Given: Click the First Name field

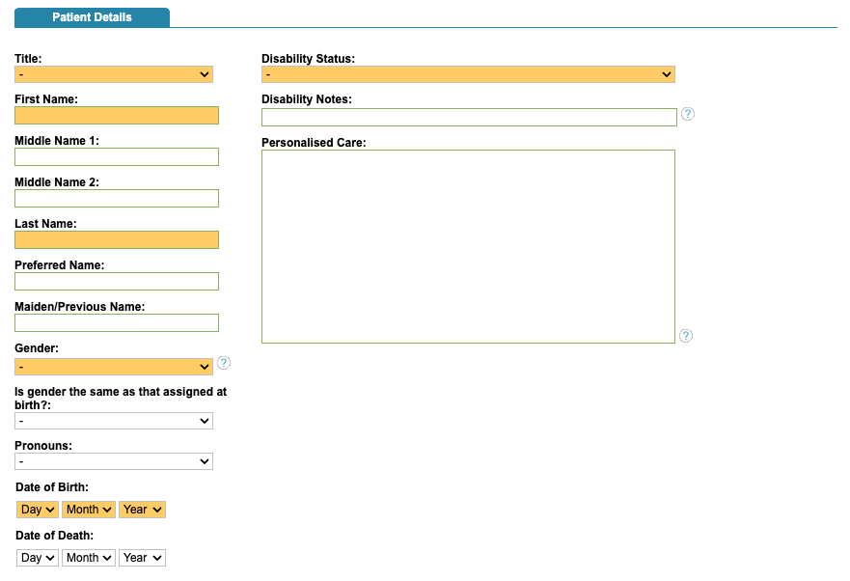Looking at the screenshot, I should tap(117, 116).
